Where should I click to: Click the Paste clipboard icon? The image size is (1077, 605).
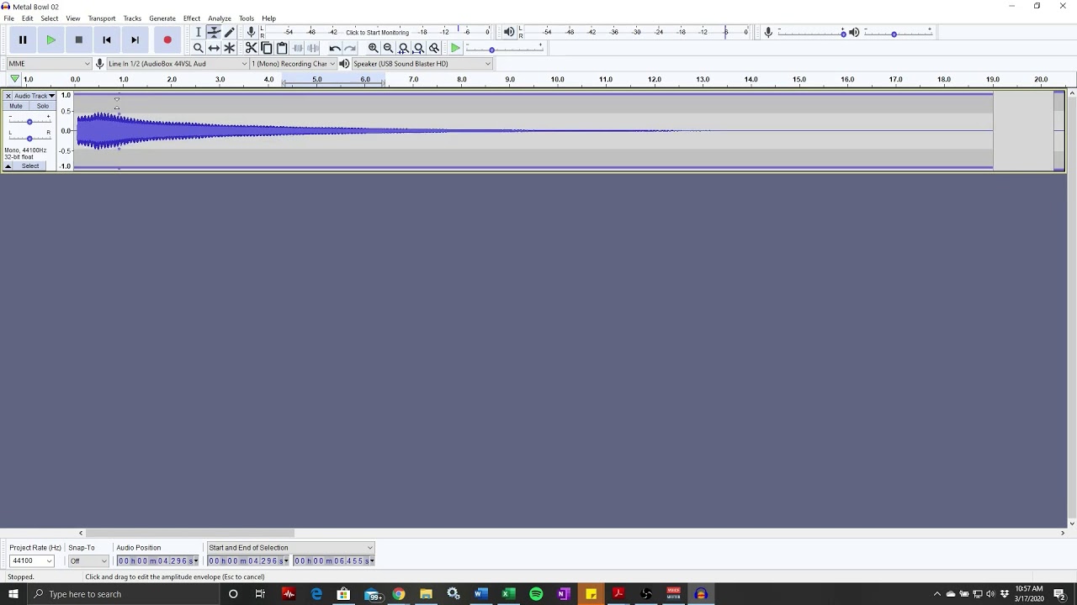coord(282,48)
